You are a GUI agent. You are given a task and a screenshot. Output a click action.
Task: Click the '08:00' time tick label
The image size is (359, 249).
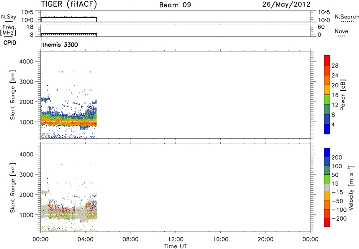(x=131, y=240)
